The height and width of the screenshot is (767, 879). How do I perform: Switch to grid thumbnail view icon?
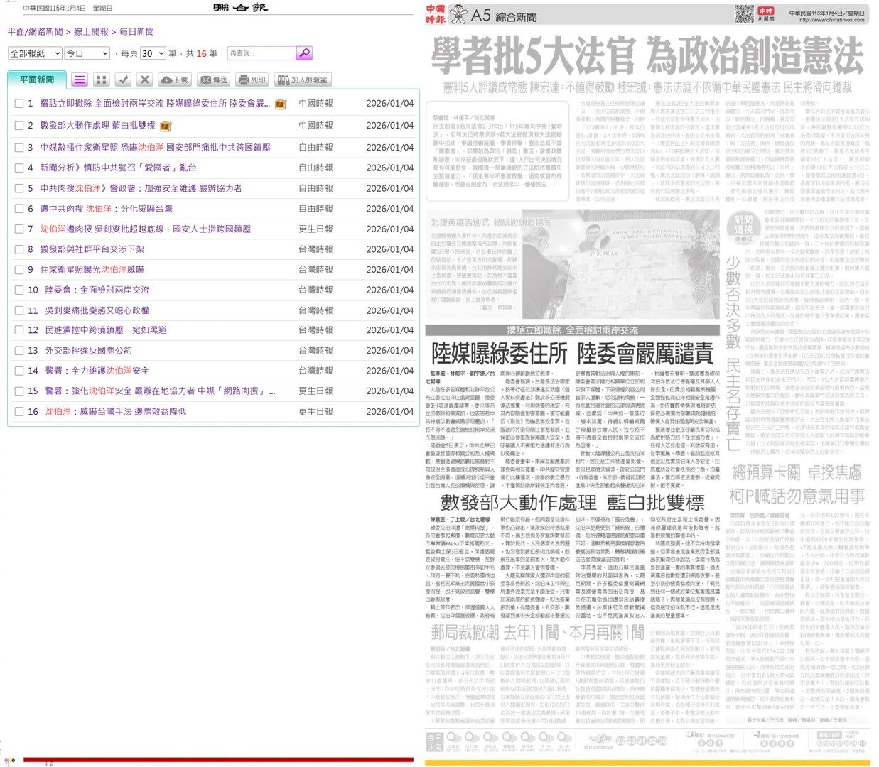[101, 80]
